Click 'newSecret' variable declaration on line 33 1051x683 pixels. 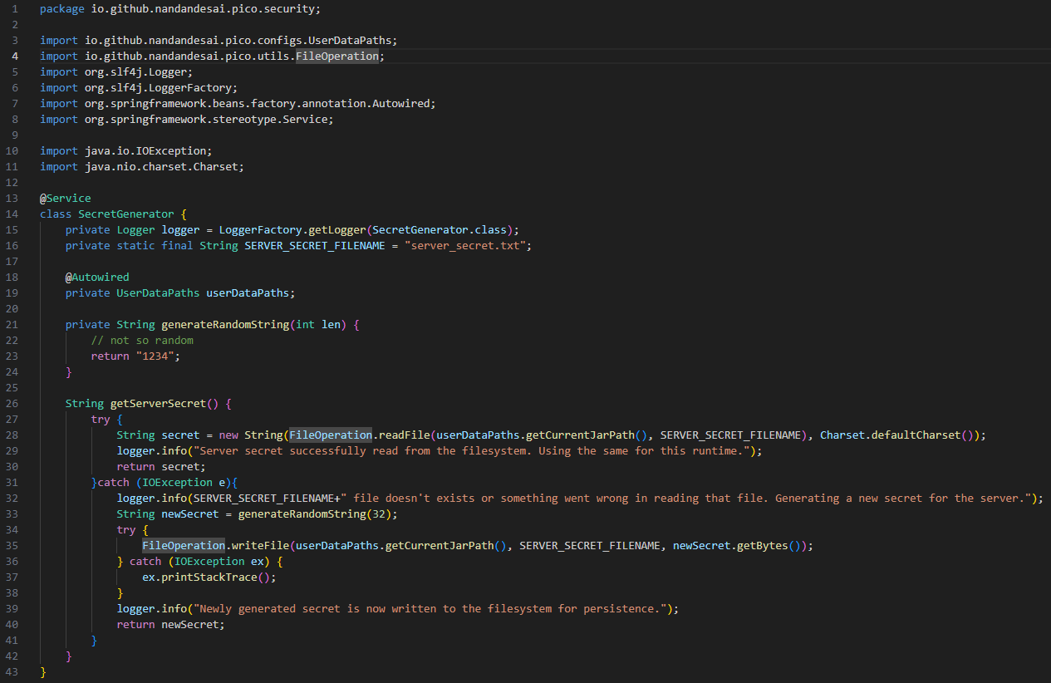(190, 514)
